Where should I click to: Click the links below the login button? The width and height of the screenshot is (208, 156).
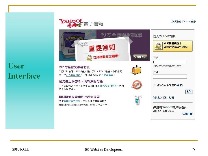(163, 98)
